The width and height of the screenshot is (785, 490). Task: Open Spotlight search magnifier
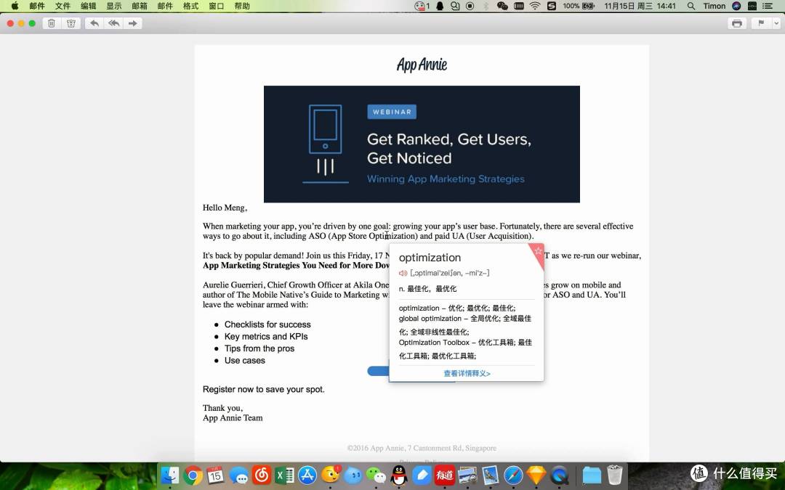coord(691,6)
